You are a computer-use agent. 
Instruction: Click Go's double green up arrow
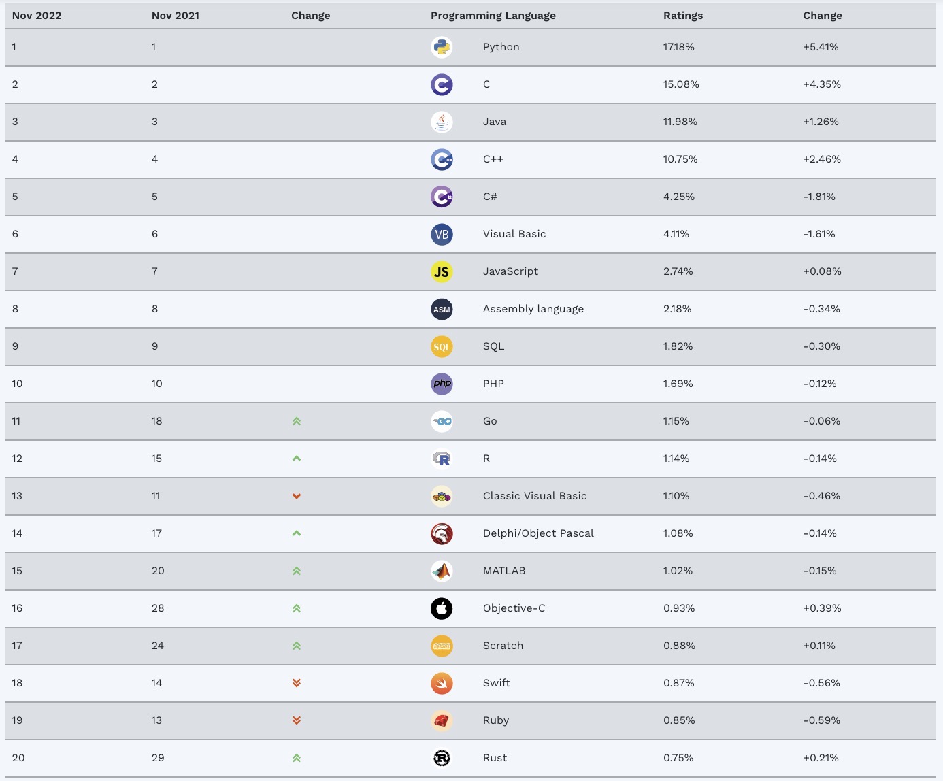pyautogui.click(x=297, y=421)
